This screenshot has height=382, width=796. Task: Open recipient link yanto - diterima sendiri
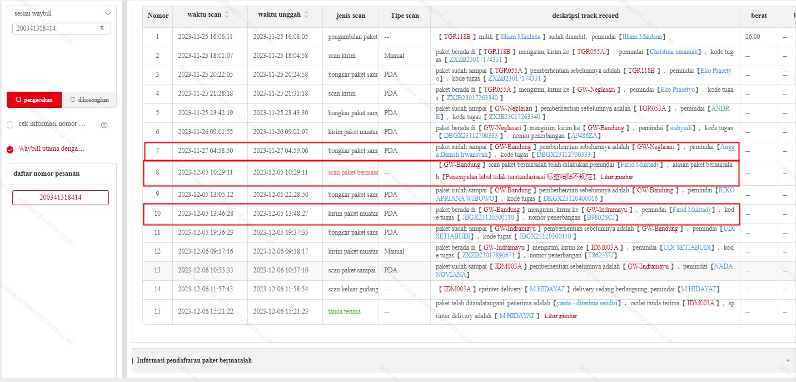[x=588, y=303]
